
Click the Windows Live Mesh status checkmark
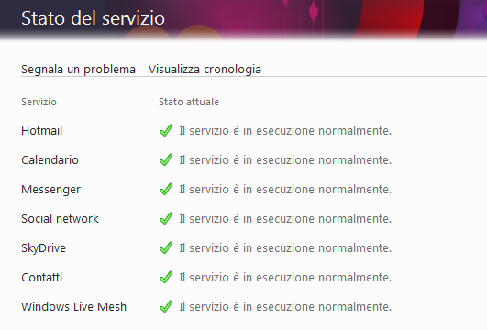click(166, 306)
